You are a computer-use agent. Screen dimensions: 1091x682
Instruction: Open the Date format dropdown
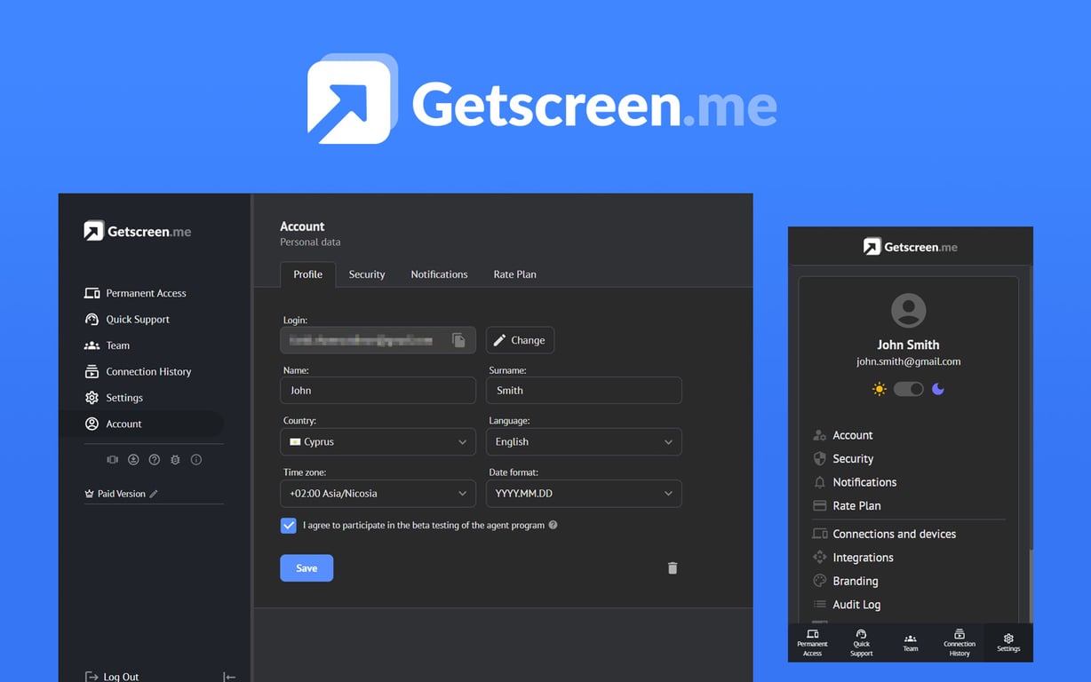point(584,494)
